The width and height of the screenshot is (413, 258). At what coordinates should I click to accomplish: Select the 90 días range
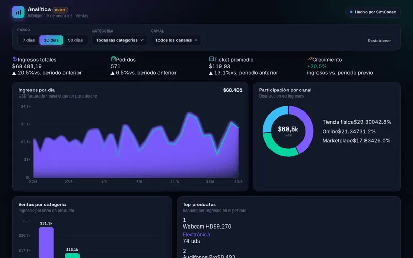click(75, 40)
